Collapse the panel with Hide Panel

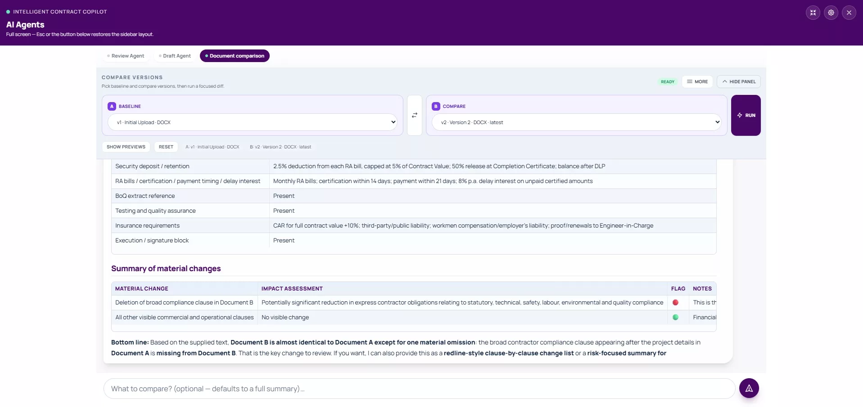click(739, 82)
